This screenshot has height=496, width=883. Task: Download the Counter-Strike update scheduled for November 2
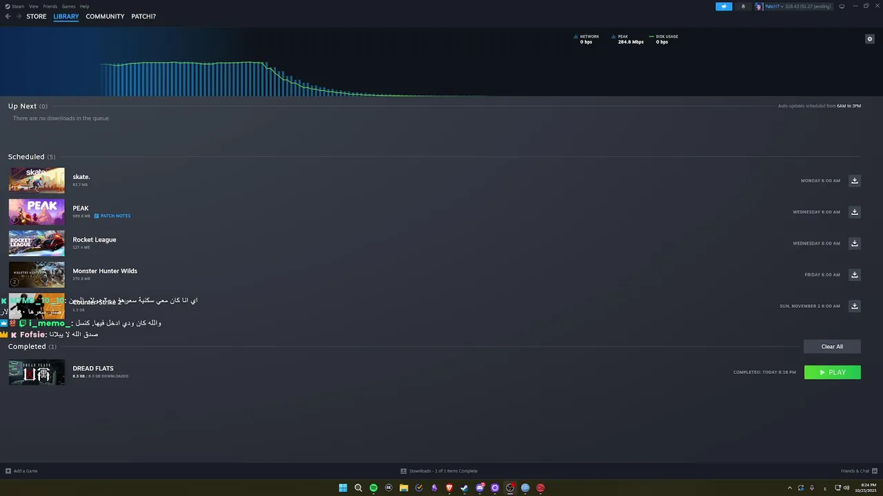tap(854, 306)
